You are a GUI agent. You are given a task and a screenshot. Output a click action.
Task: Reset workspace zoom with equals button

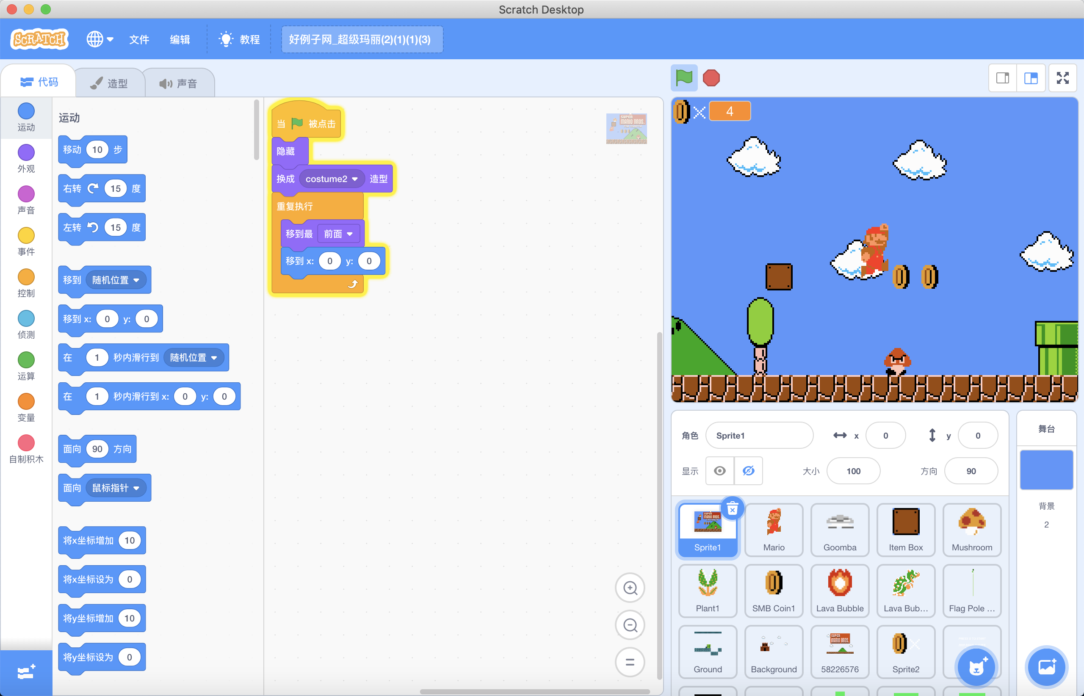coord(630,662)
